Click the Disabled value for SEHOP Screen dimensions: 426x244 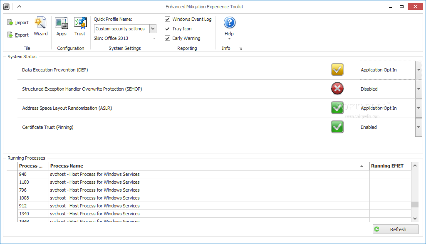[x=369, y=89]
